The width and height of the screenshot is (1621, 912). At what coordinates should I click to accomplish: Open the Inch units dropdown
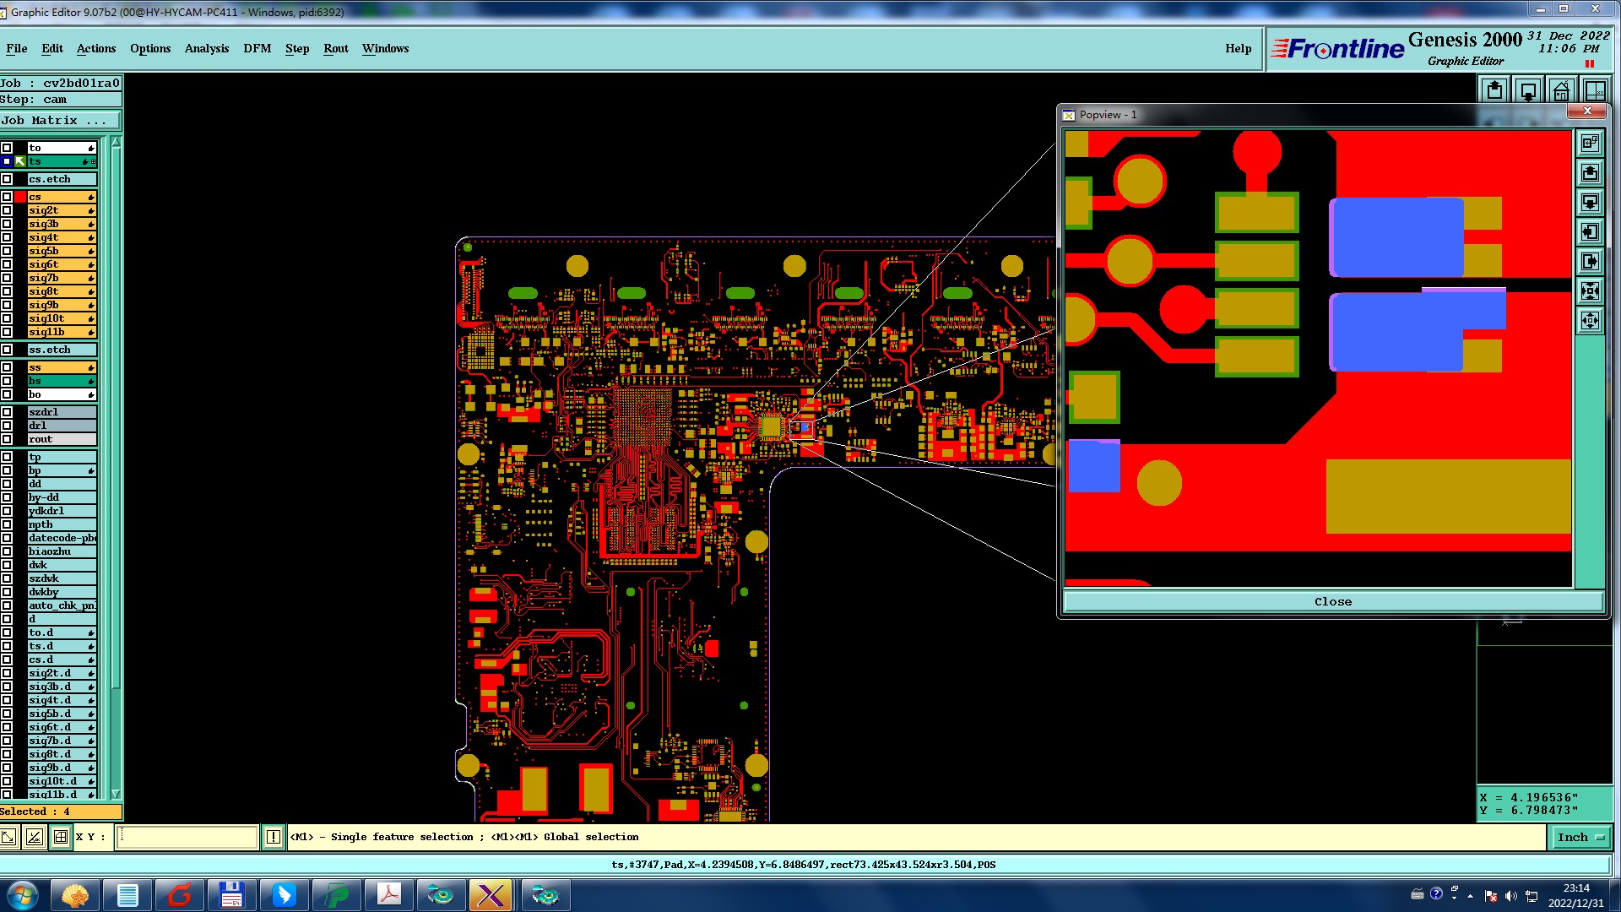1580,837
